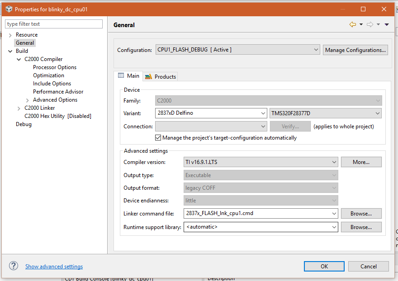
Task: Click the Output type Executable dropdown
Action: 261,175
